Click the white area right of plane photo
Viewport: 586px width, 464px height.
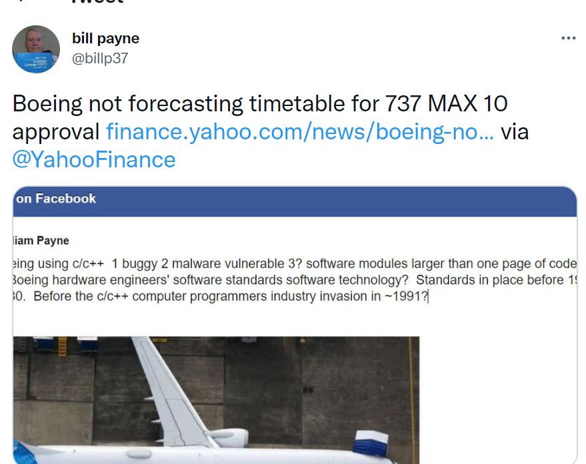pos(498,400)
